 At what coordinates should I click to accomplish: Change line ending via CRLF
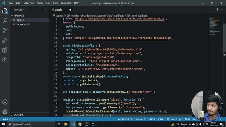[161, 119]
